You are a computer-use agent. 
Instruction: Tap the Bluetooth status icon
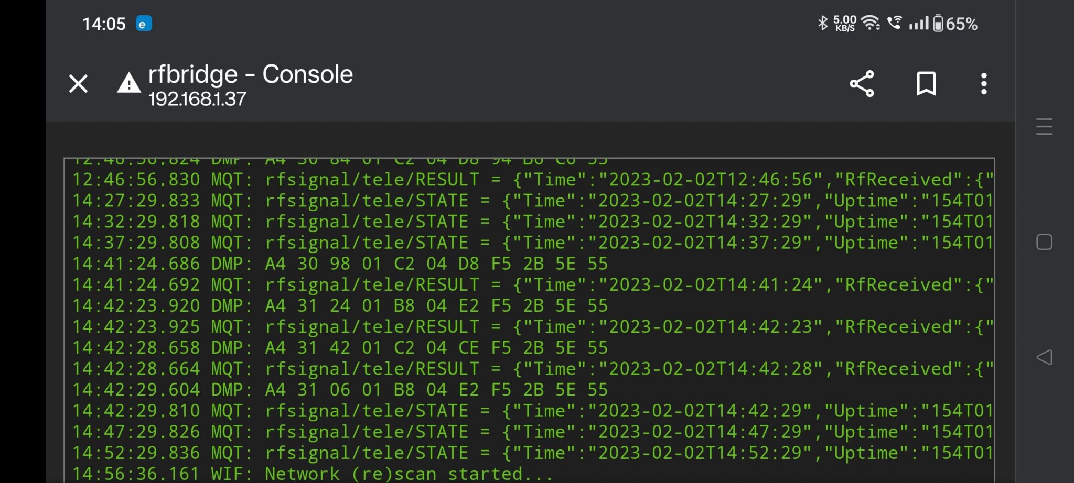(822, 23)
